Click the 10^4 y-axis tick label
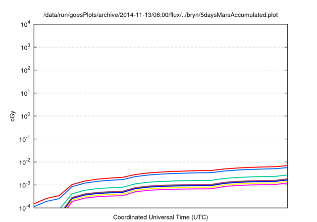 pyautogui.click(x=25, y=25)
